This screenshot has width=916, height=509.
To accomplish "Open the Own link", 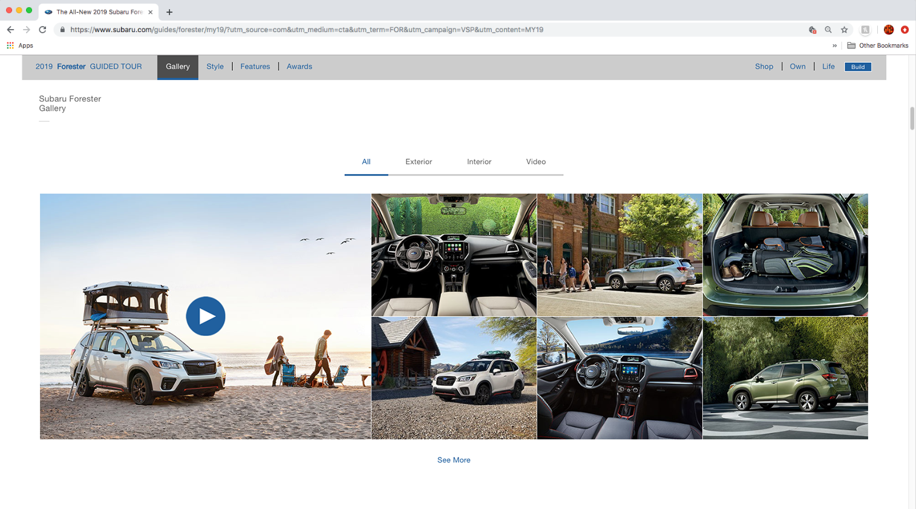I will point(797,67).
